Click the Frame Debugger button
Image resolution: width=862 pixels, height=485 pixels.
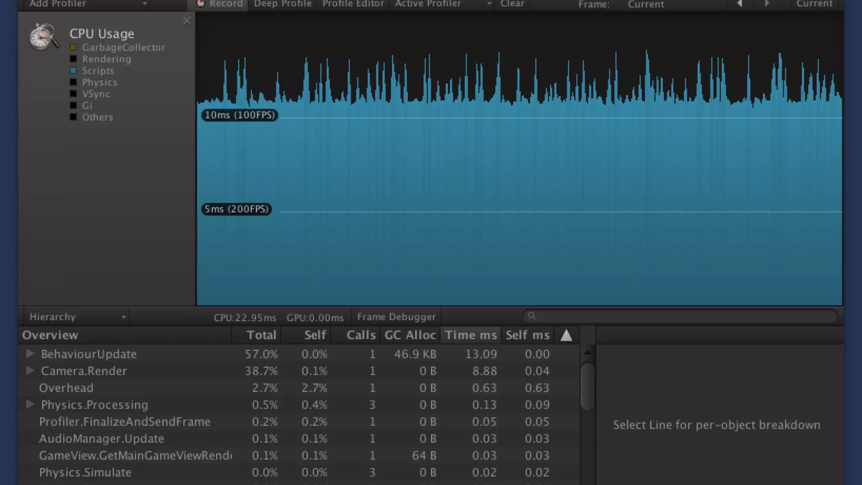tap(396, 317)
